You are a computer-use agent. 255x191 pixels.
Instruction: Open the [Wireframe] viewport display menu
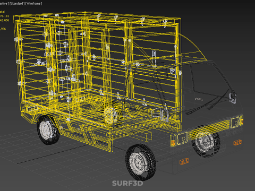34,4
